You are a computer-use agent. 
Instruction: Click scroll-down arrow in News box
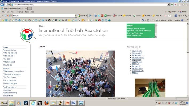pyautogui.click(x=156, y=36)
